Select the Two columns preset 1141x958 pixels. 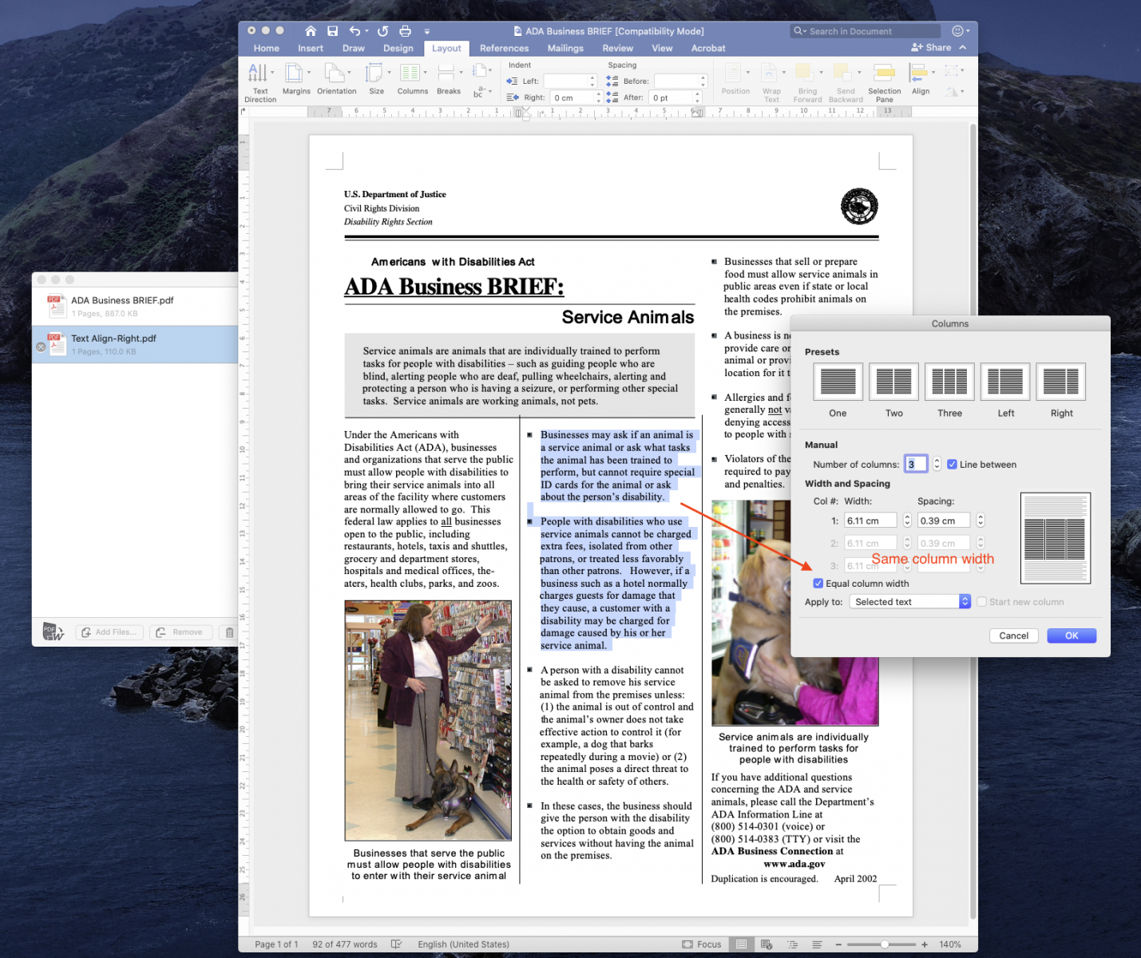893,382
